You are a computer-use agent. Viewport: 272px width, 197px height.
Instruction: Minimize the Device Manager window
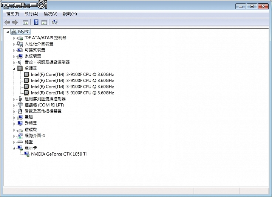click(241, 6)
